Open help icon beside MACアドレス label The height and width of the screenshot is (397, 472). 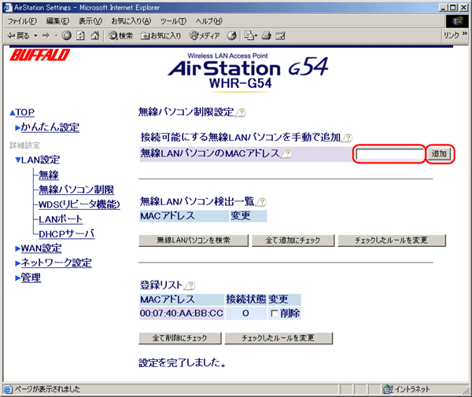(286, 154)
